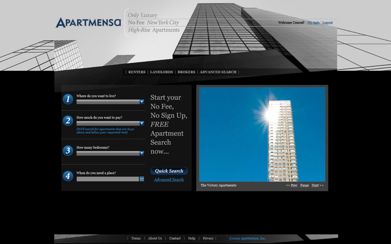Open the calendar date picker icon

pyautogui.click(x=142, y=179)
